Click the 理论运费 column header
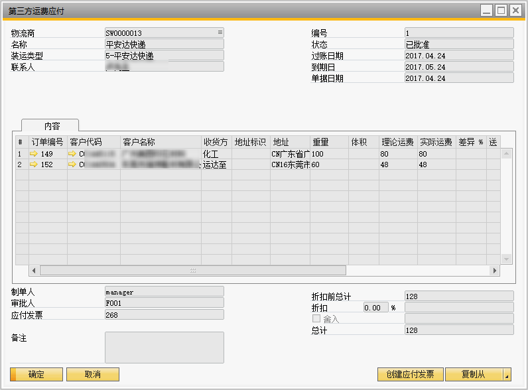528x390 pixels. [397, 143]
